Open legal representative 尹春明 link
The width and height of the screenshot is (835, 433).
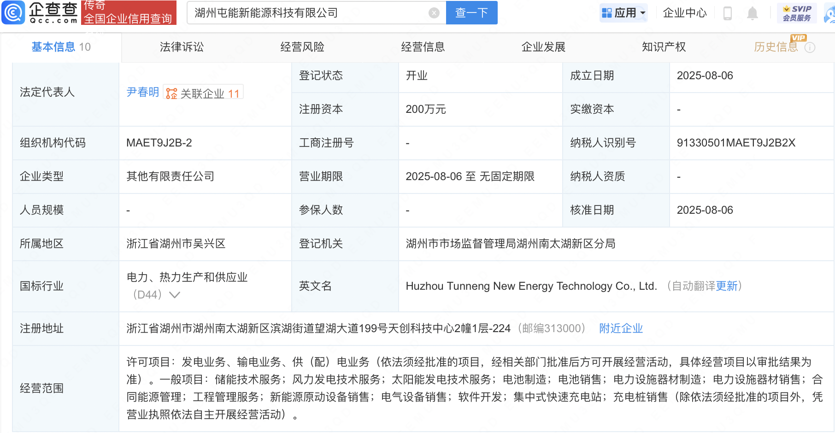click(142, 92)
